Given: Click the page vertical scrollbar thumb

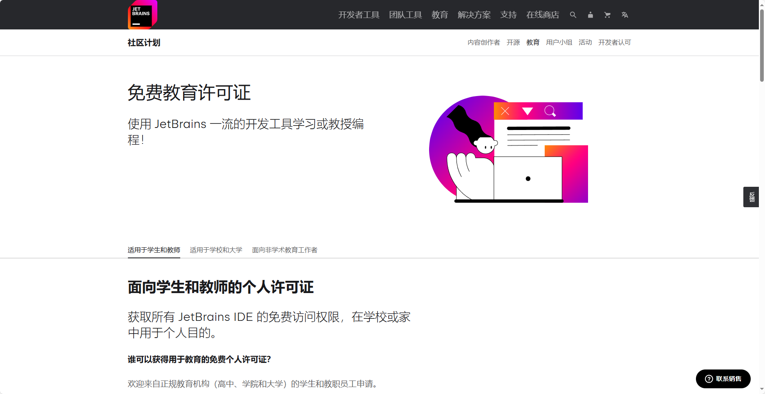Looking at the screenshot, I should point(762,45).
